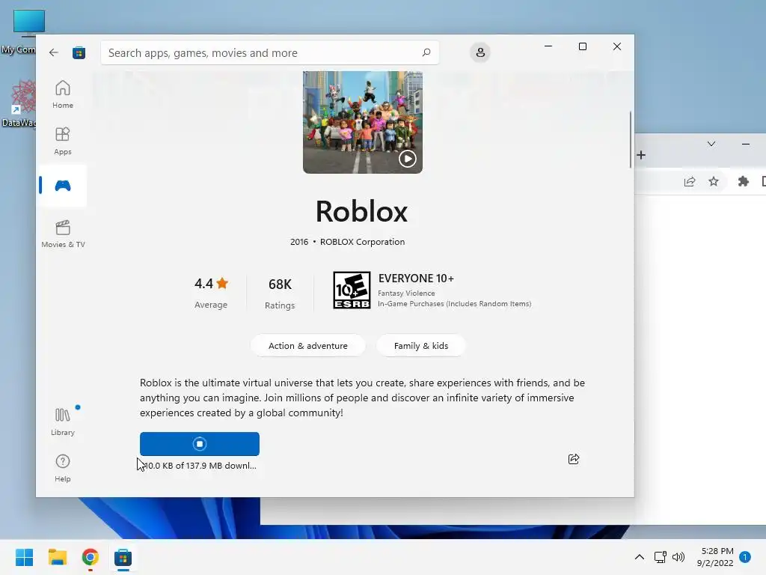766x575 pixels.
Task: Bookmark the page with Chrome star
Action: [x=714, y=182]
